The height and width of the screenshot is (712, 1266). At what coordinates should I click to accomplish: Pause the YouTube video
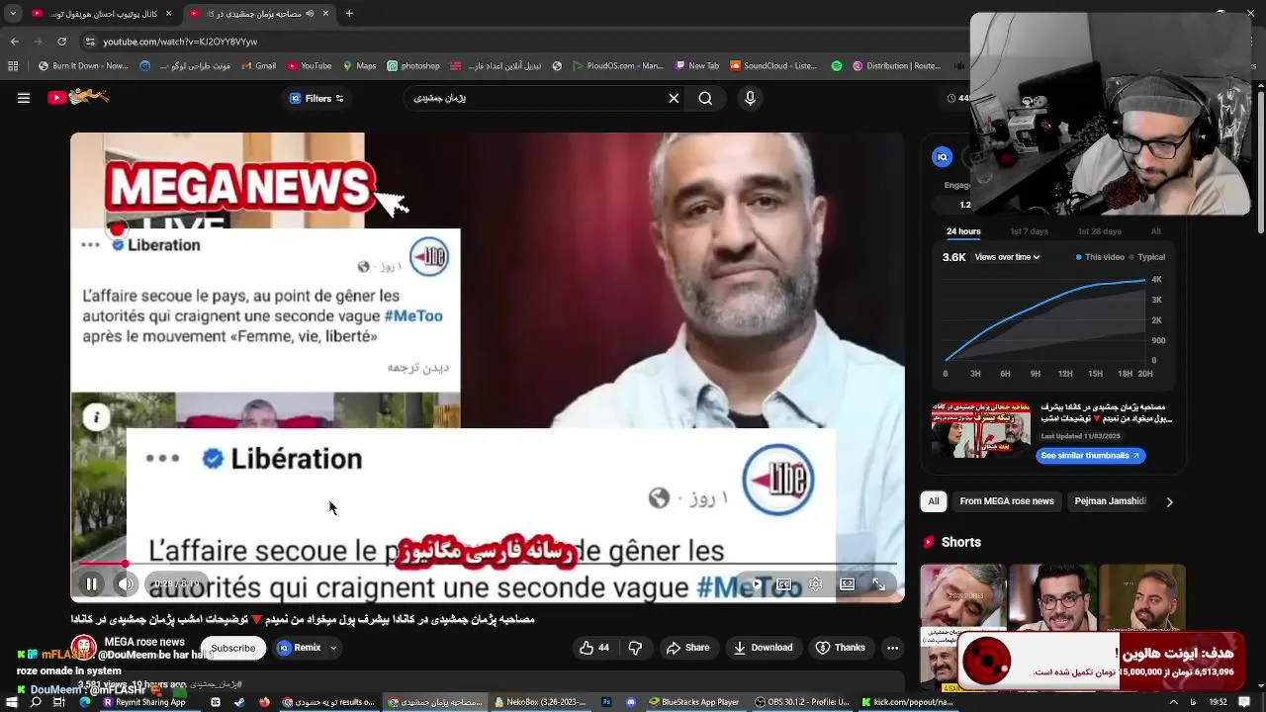click(x=91, y=584)
